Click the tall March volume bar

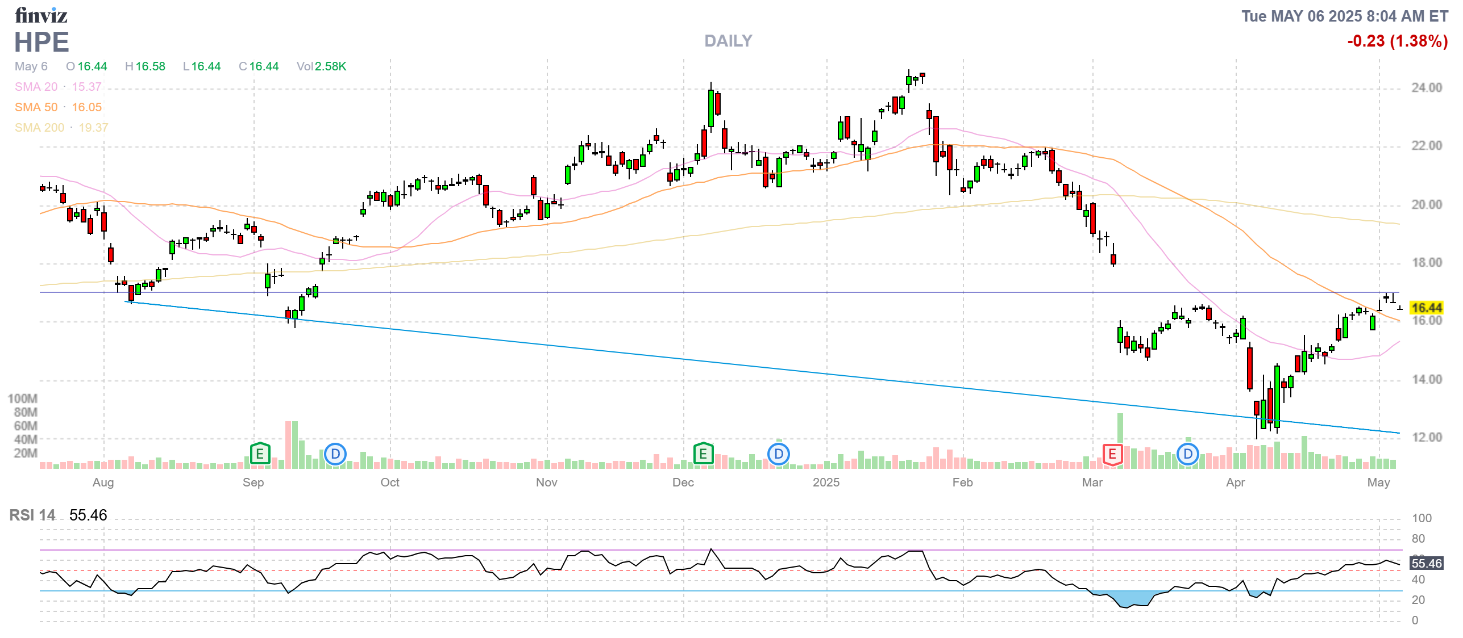coord(1120,429)
